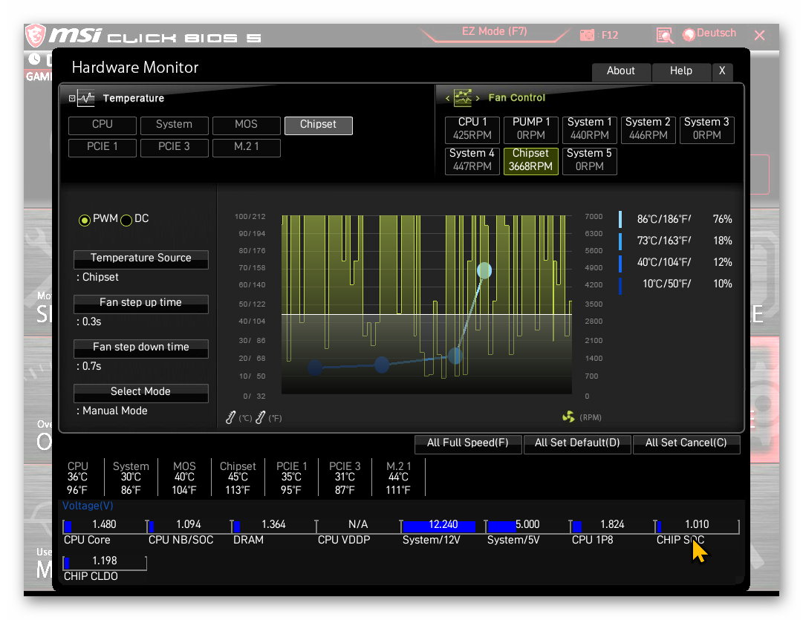
Task: Click the Fahrenheit thermometer icon
Action: pyautogui.click(x=260, y=418)
